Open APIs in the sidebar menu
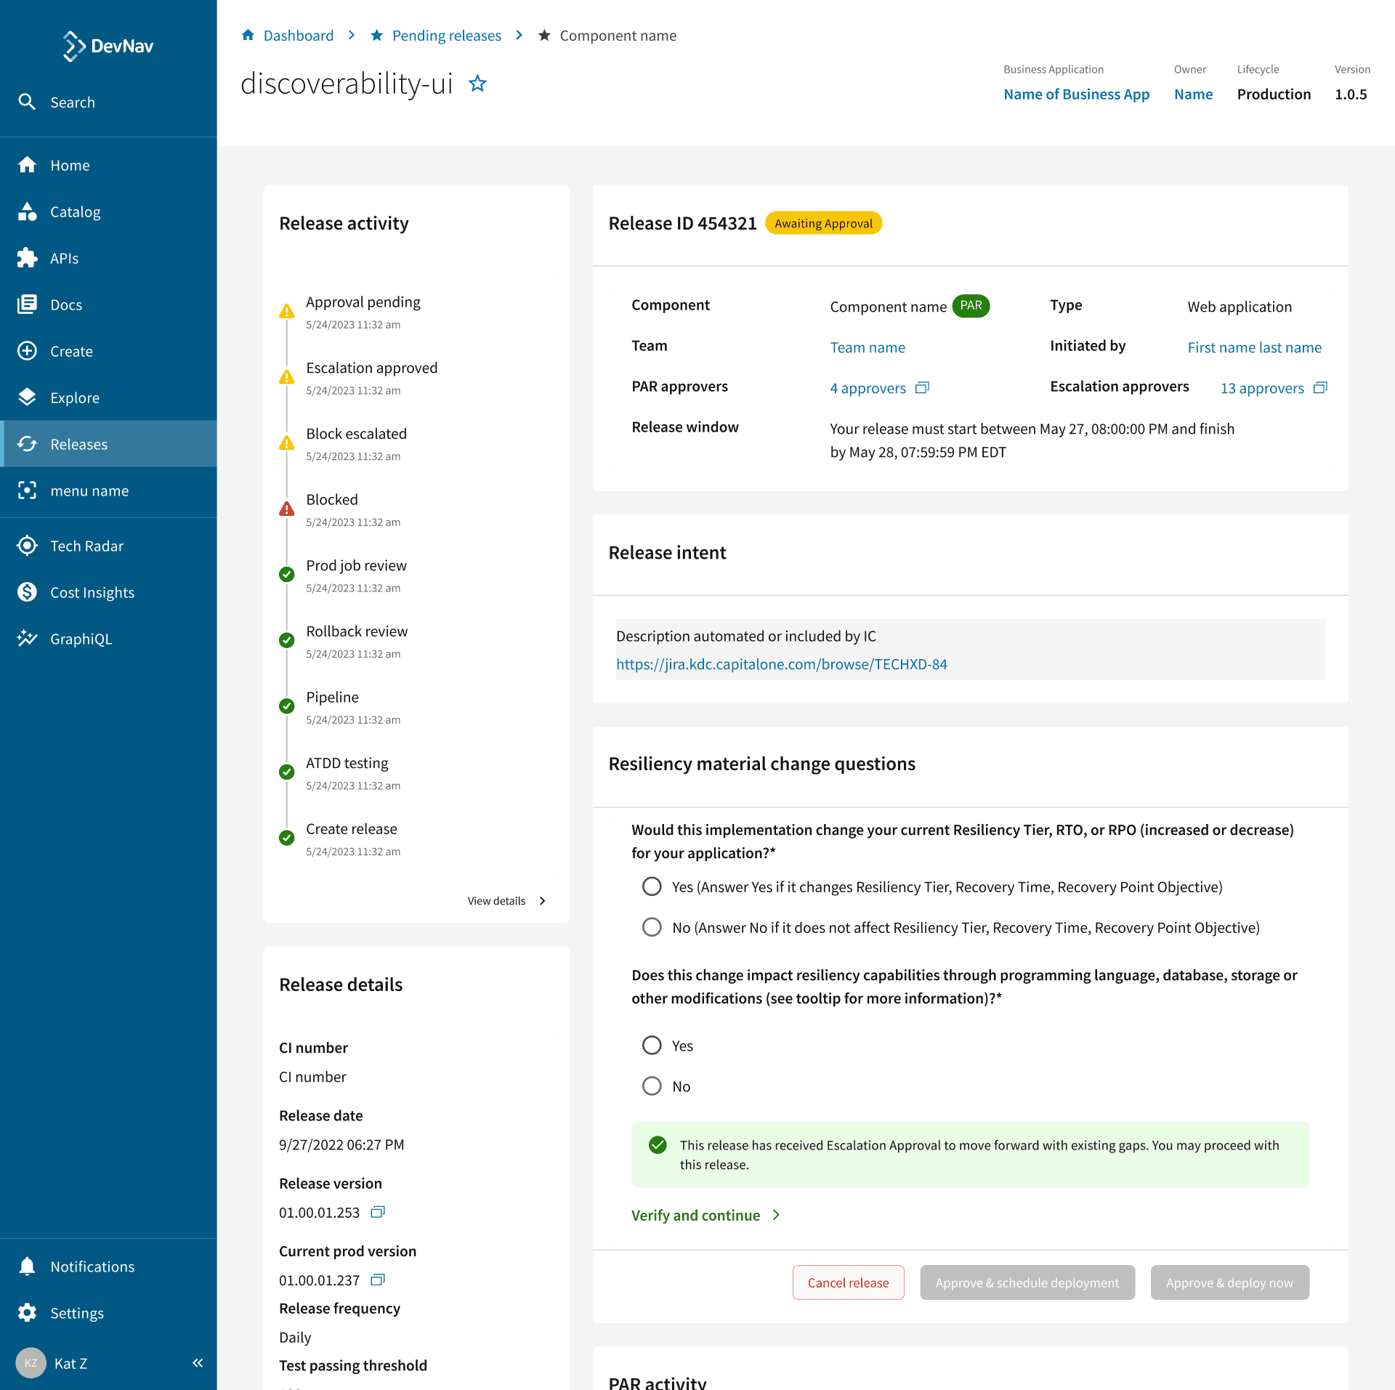Screen dimensions: 1395x1390 click(108, 258)
